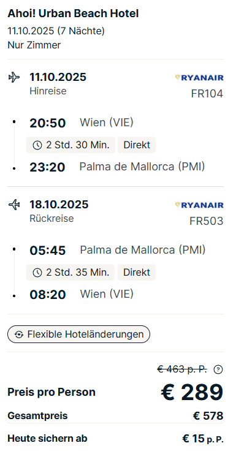Click the Ryanair logo for flight FR503
228x454 pixels.
click(x=199, y=205)
